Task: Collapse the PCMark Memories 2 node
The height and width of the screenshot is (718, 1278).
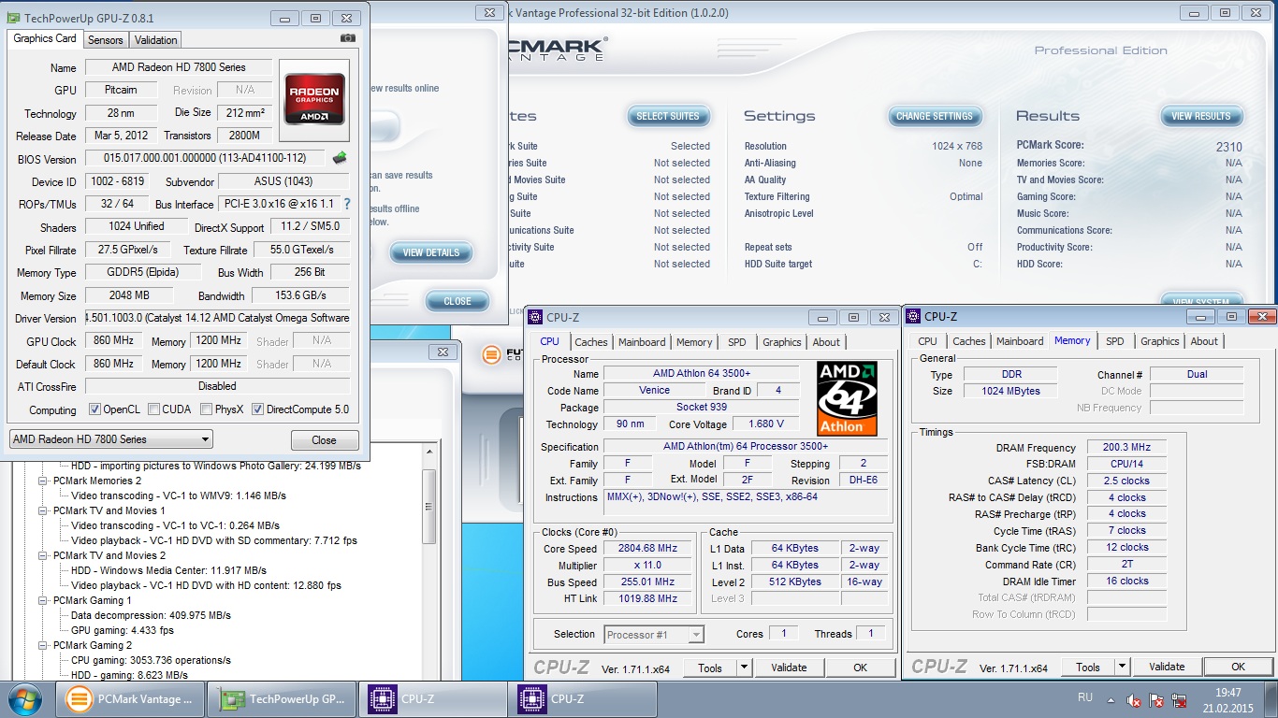Action: click(x=43, y=481)
